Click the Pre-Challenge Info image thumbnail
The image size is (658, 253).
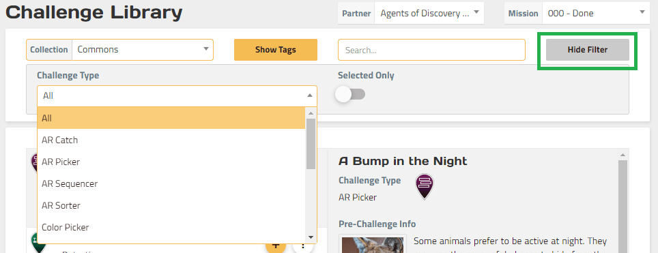click(x=373, y=243)
